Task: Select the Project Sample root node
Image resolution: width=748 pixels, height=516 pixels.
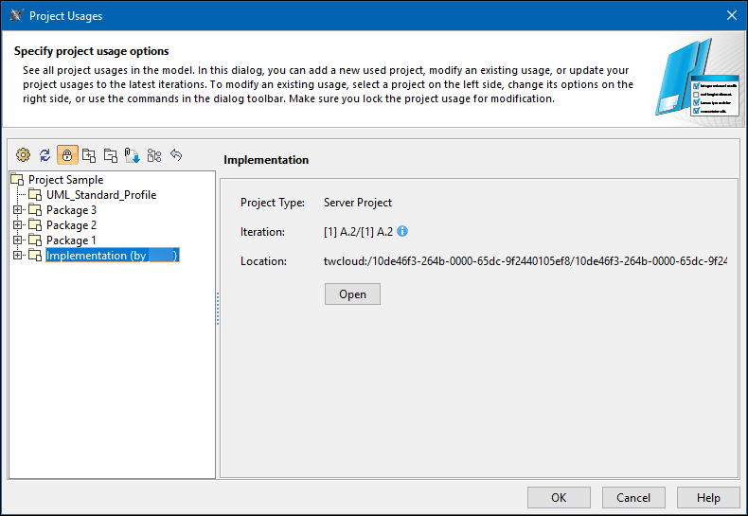Action: (x=65, y=180)
